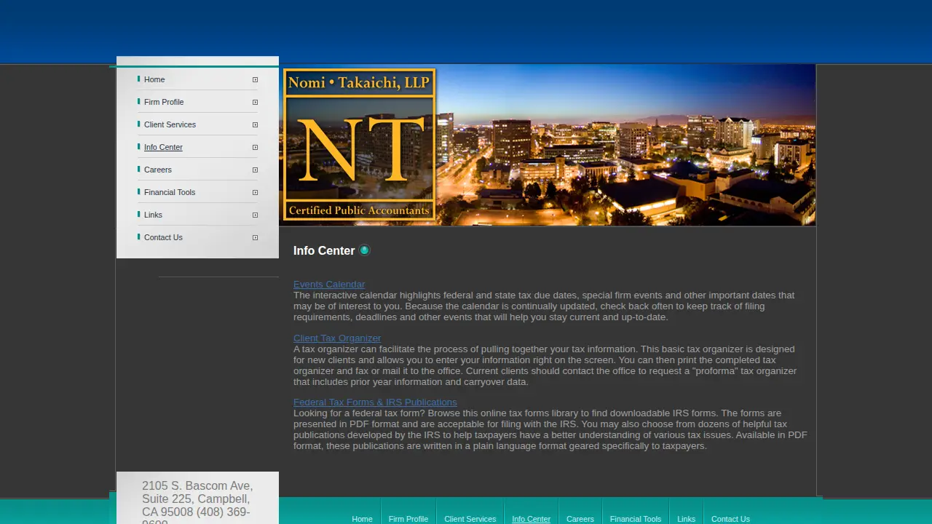Click the address text "2105 S. Bascom Ave,"

[x=197, y=485]
